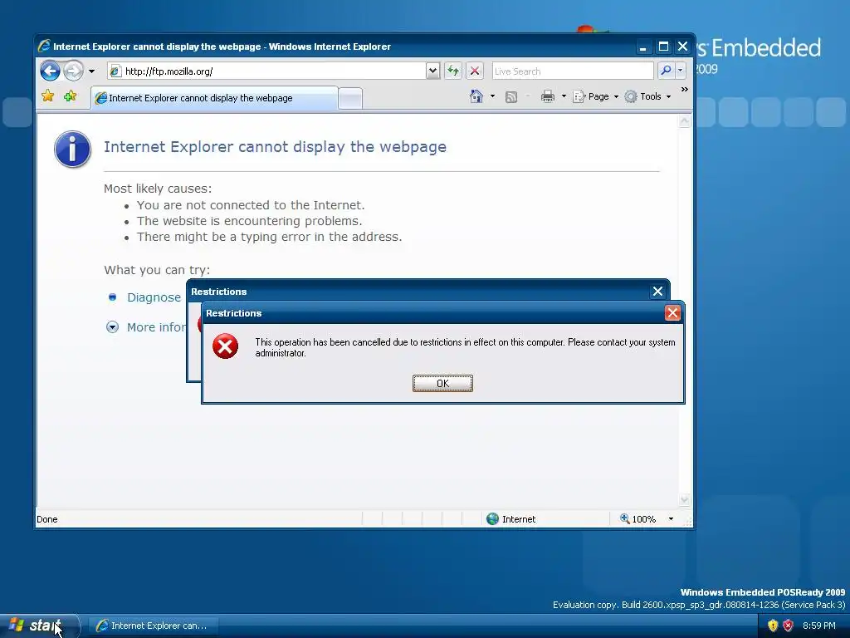Click the Diagnose connection problems link
This screenshot has height=638, width=850.
coord(154,297)
